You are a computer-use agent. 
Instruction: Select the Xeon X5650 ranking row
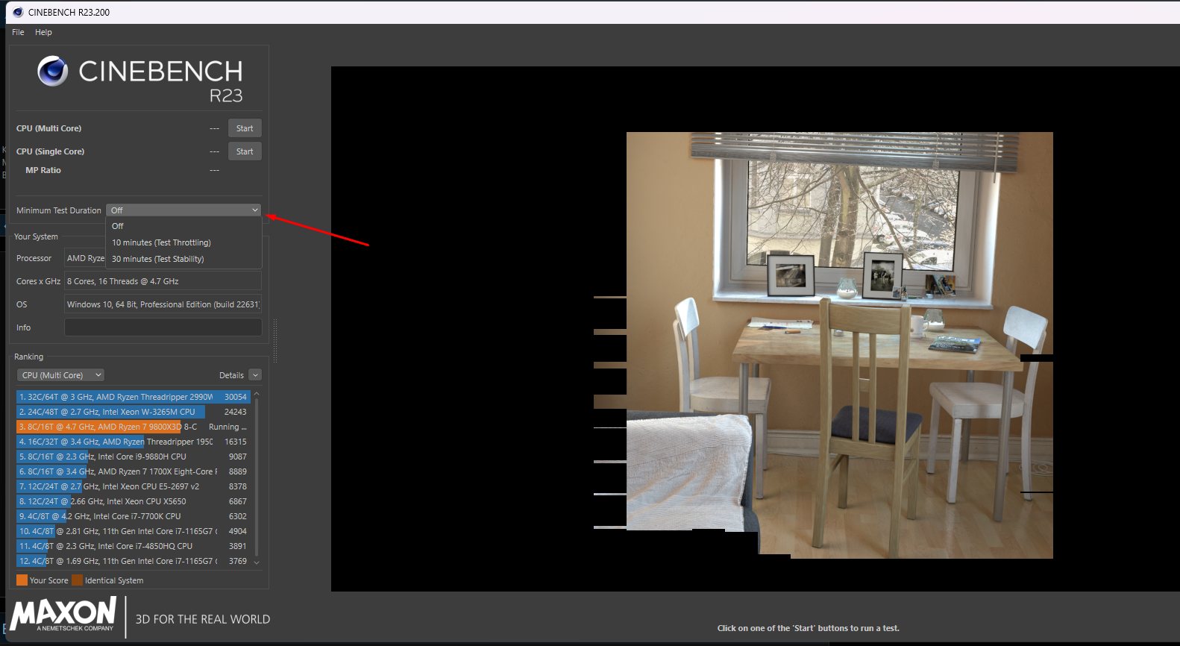tap(133, 501)
